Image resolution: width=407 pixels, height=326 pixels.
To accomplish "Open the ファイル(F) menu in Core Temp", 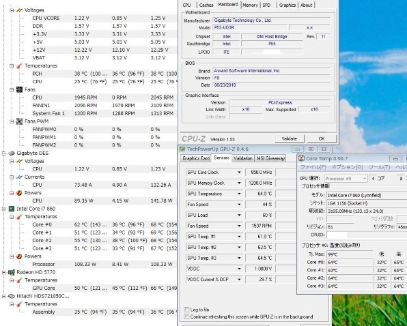I will 313,167.
